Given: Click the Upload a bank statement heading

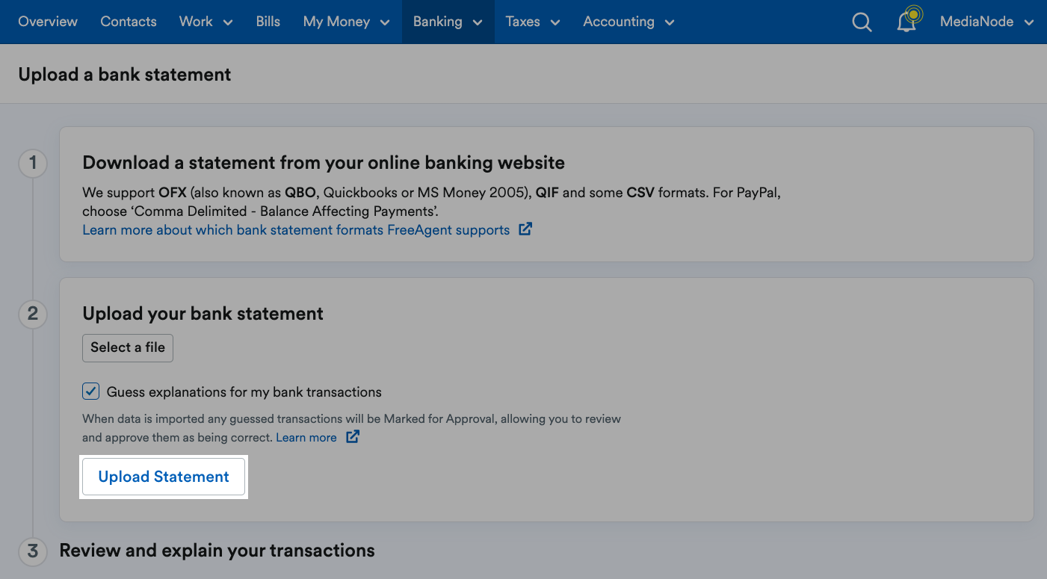Looking at the screenshot, I should tap(125, 75).
